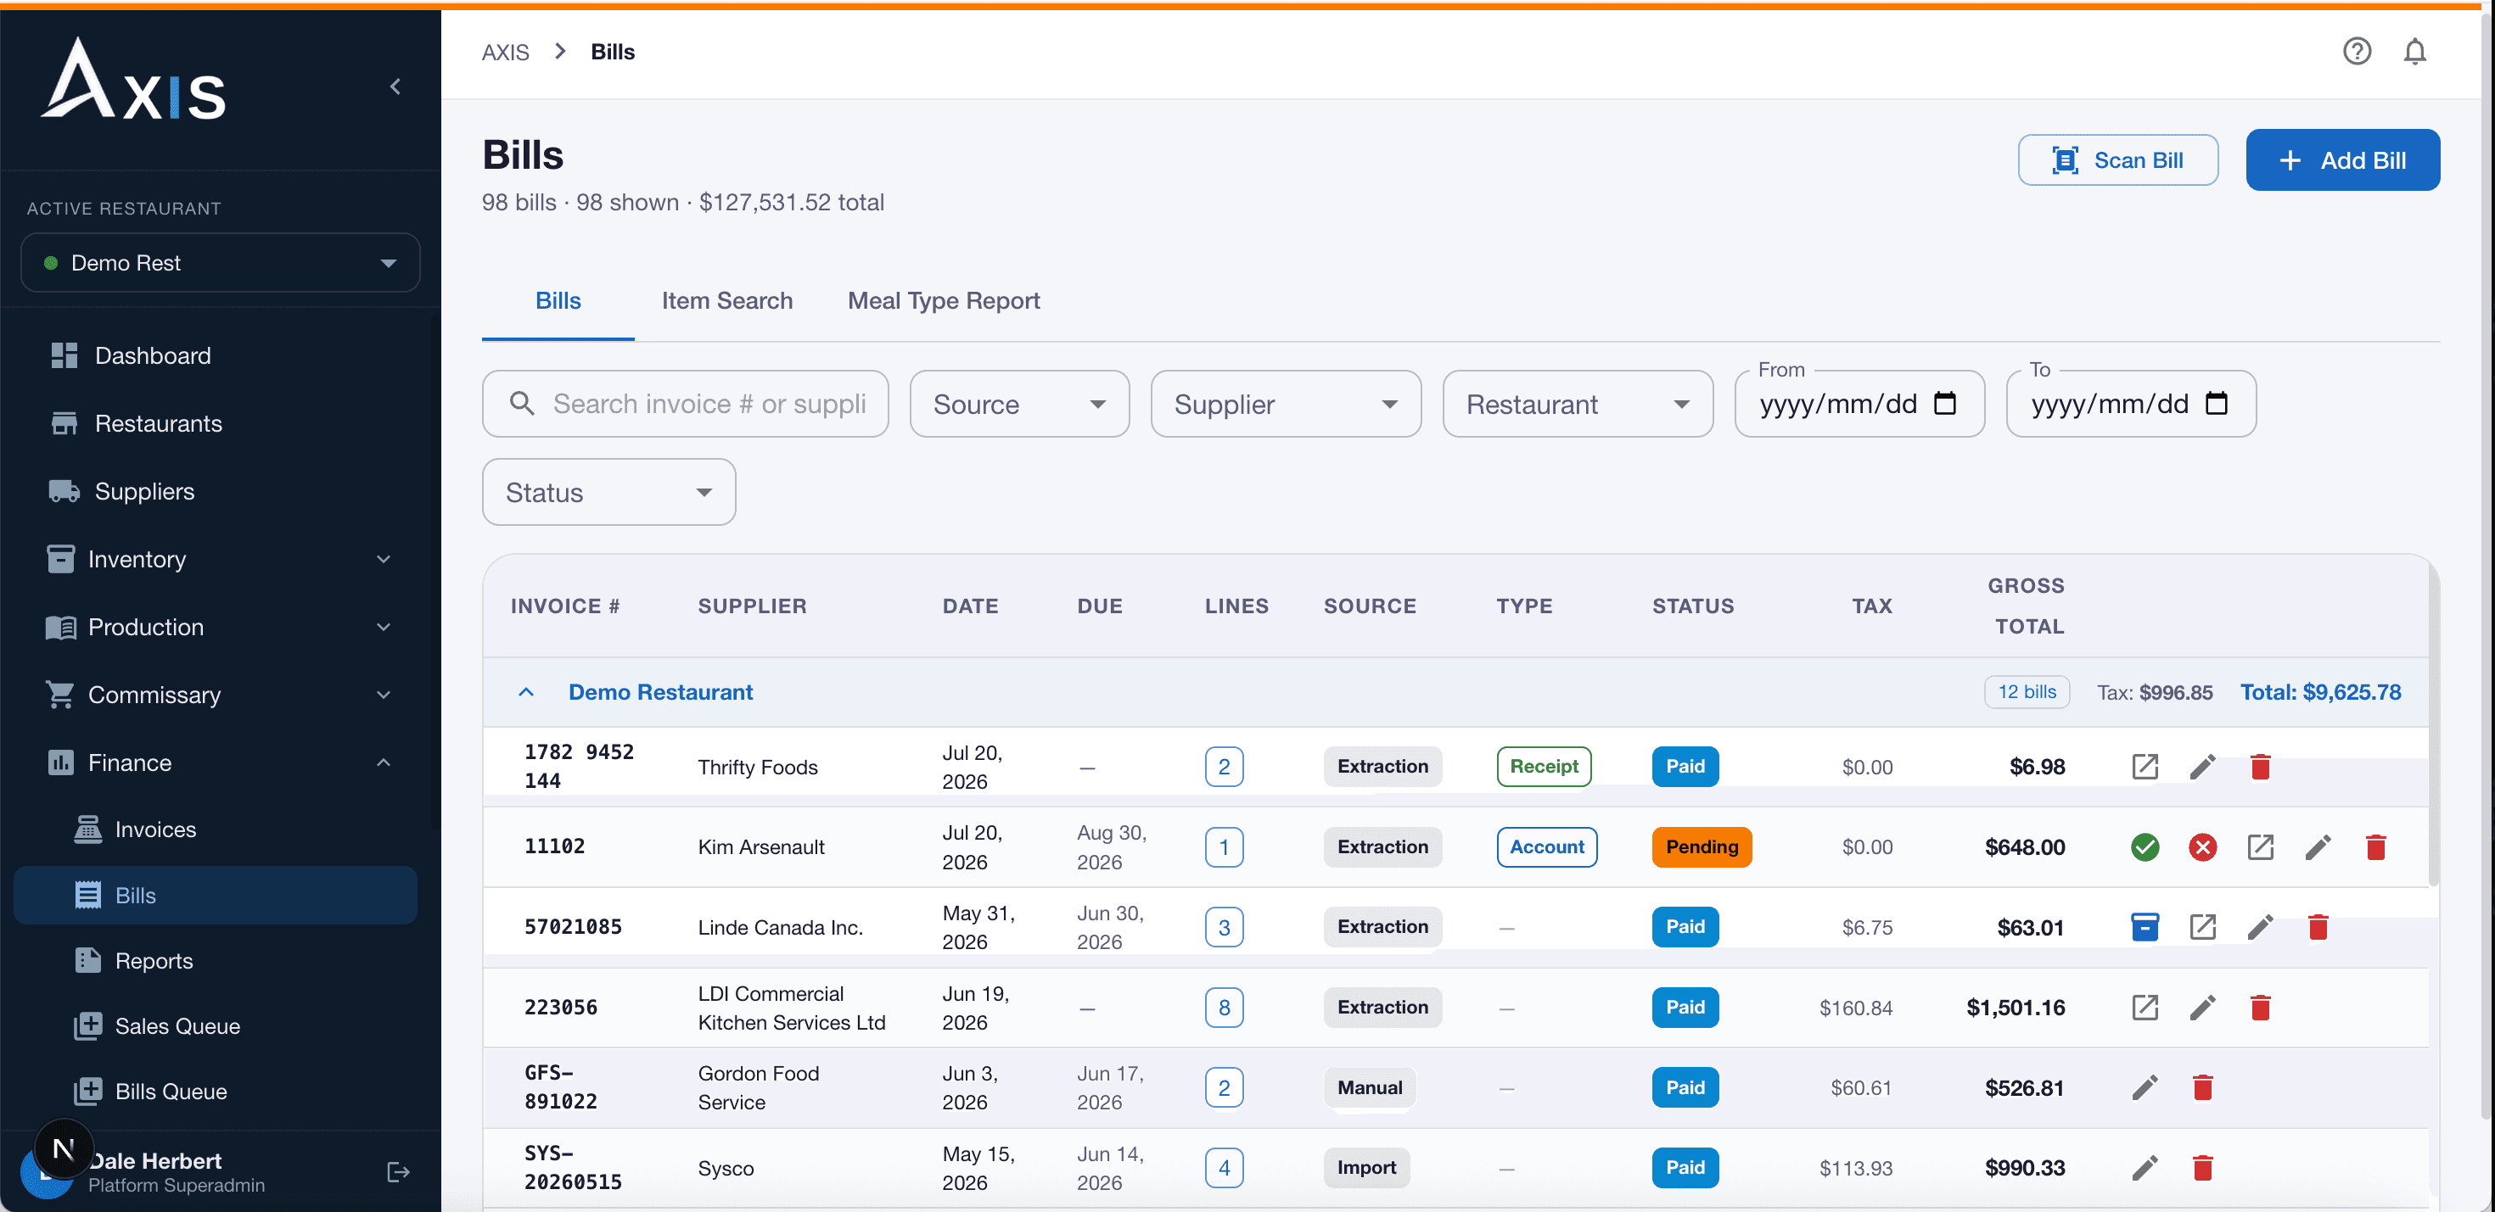This screenshot has height=1212, width=2495.
Task: Collapse the sidebar with the chevron arrow
Action: (x=395, y=87)
